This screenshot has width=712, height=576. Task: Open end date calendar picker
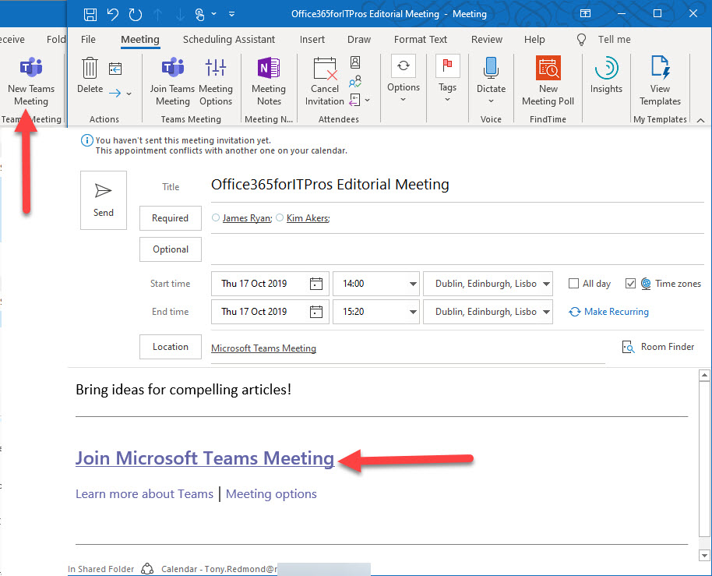(x=316, y=312)
